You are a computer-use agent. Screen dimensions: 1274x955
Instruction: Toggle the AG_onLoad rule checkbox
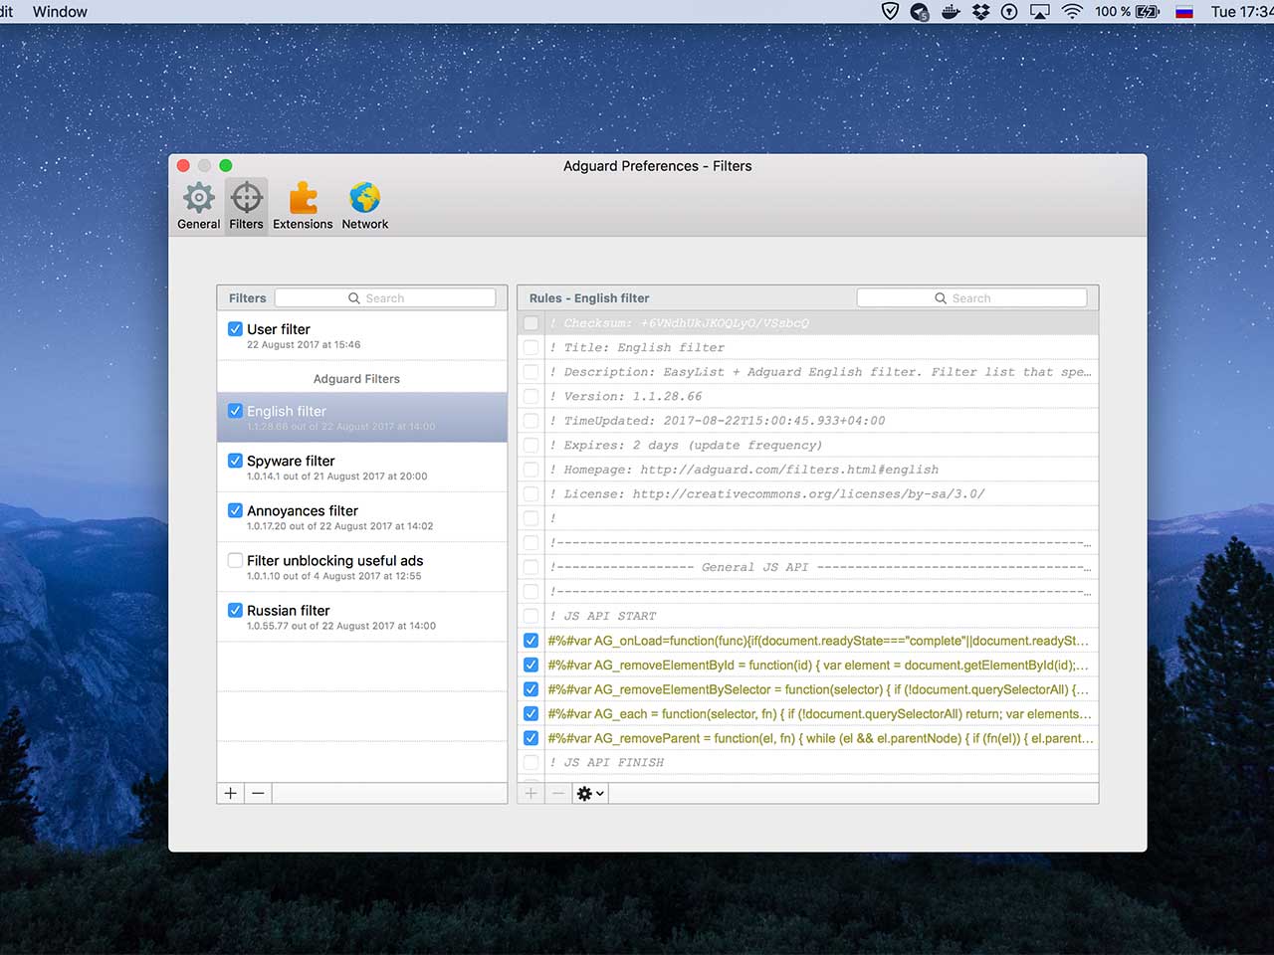tap(531, 641)
